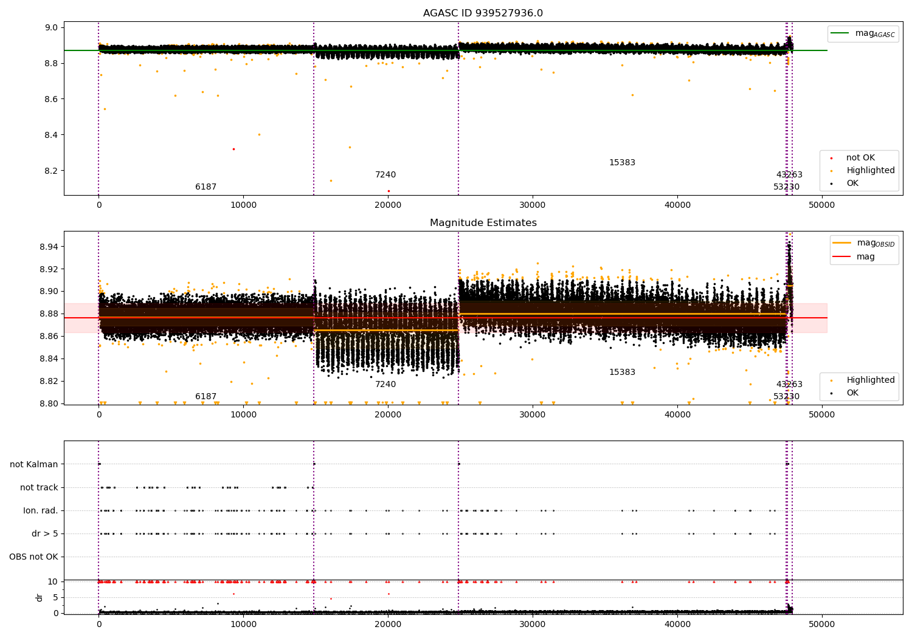Click the plot title 'AGASC ID 939527936.0'
Image resolution: width=912 pixels, height=638 pixels.
point(483,13)
